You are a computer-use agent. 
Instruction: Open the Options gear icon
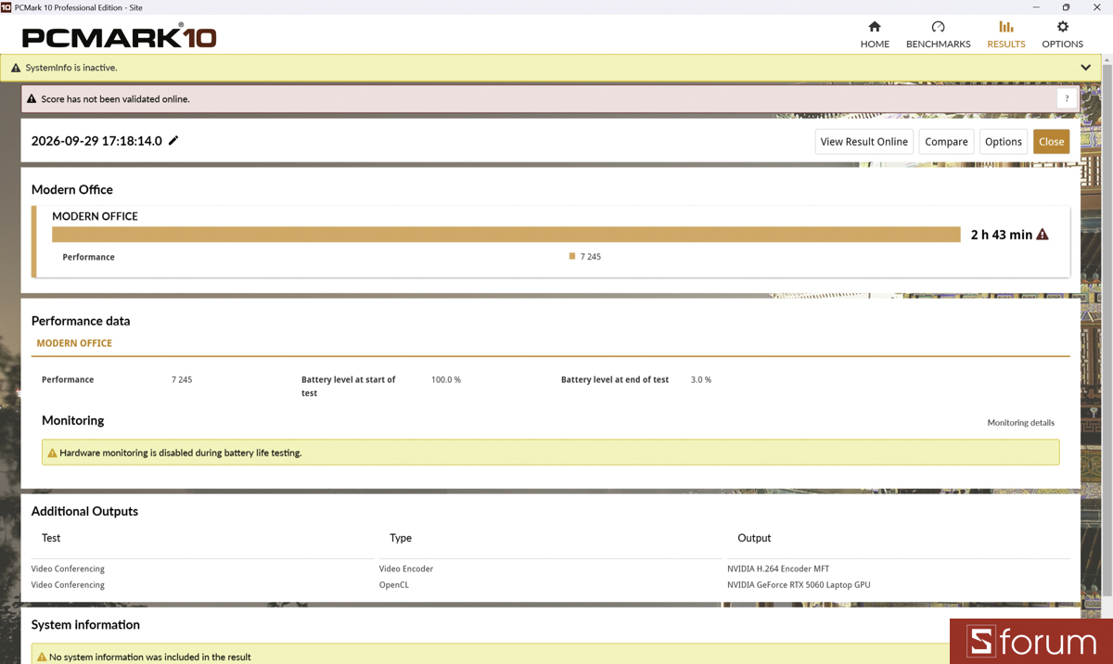pos(1063,27)
